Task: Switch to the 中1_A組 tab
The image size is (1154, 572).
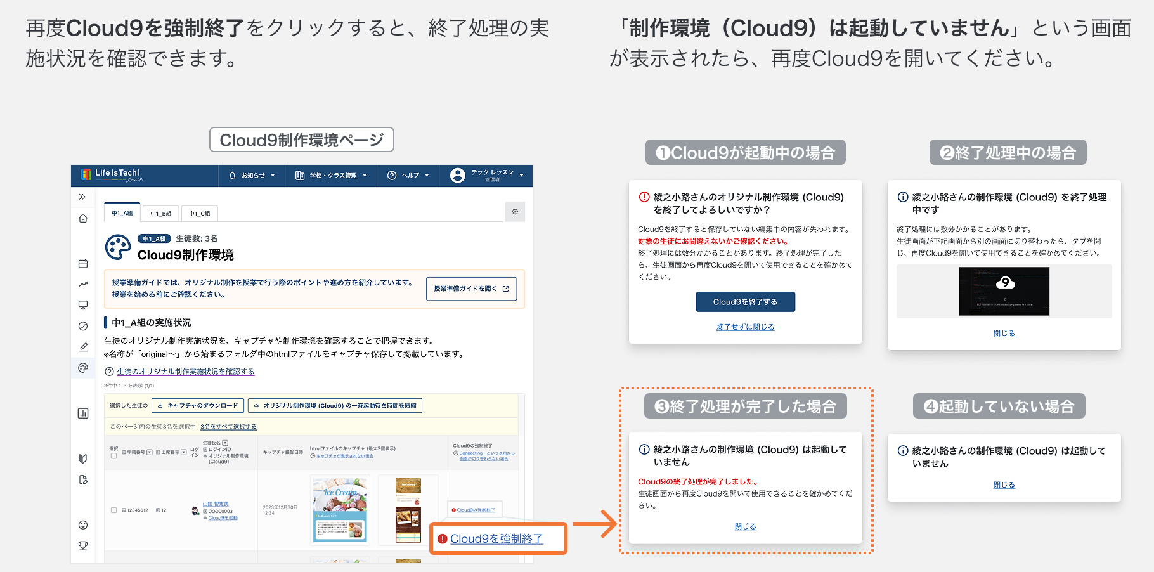Action: 122,213
